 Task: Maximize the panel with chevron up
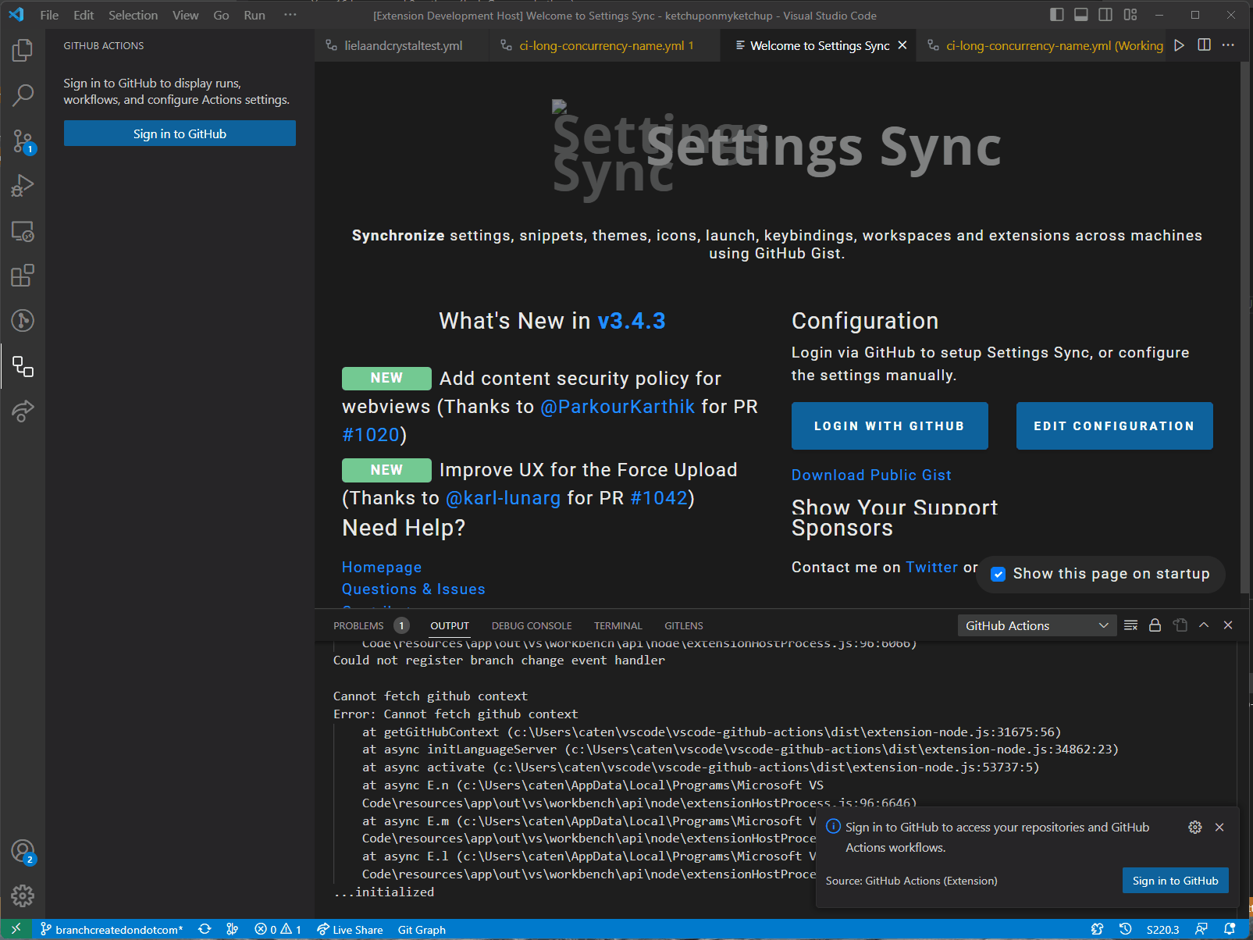(x=1204, y=625)
